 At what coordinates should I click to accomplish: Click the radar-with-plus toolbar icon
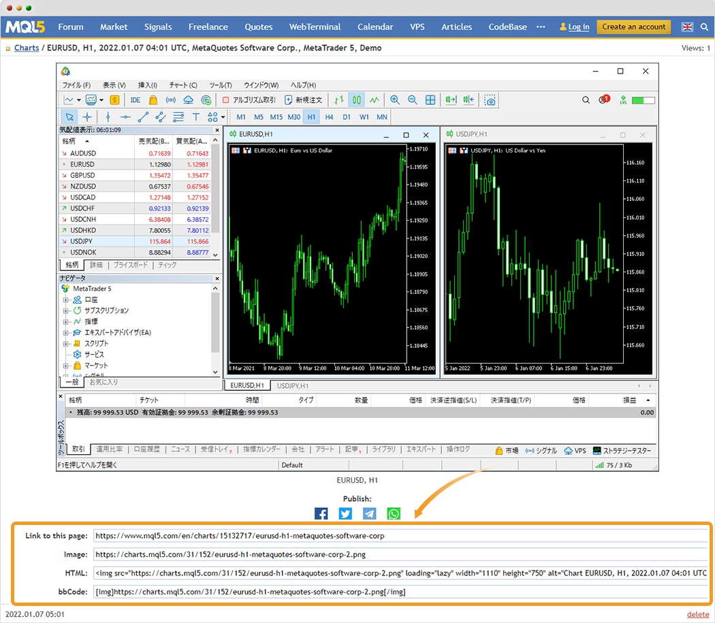206,100
